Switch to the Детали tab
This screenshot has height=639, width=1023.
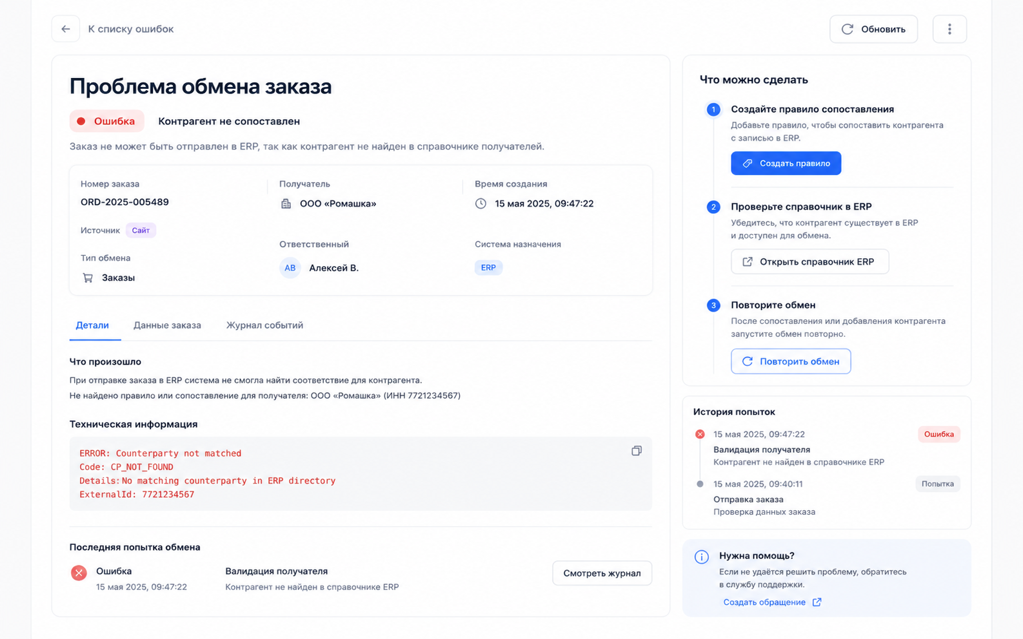pyautogui.click(x=92, y=325)
